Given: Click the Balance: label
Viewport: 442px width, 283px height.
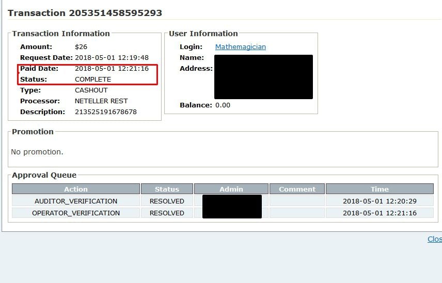Looking at the screenshot, I should [x=196, y=105].
